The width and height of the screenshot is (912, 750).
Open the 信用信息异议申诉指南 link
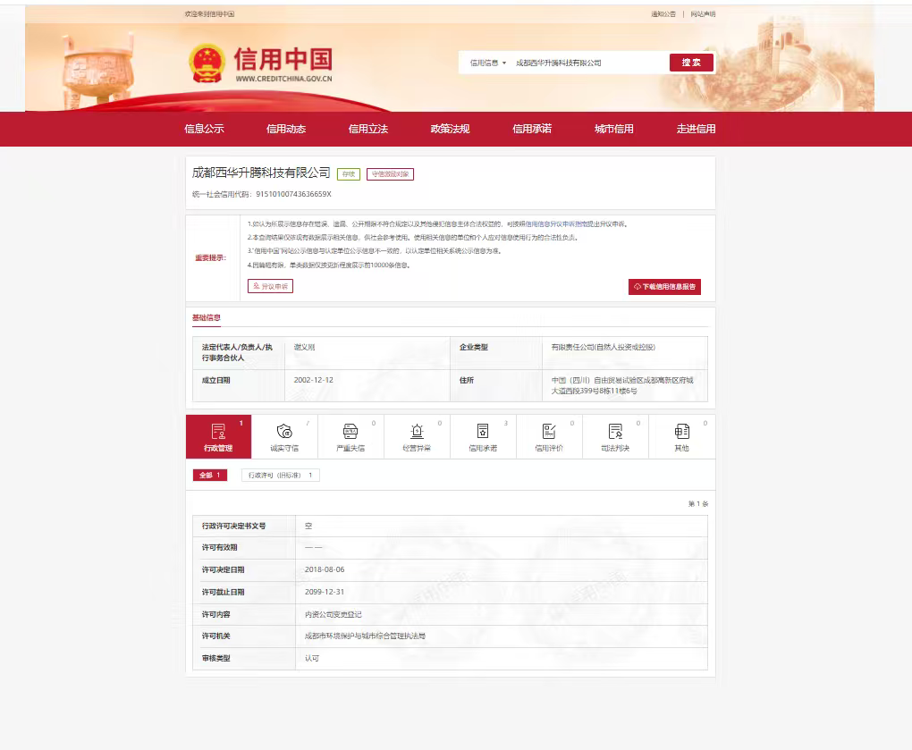pyautogui.click(x=557, y=223)
